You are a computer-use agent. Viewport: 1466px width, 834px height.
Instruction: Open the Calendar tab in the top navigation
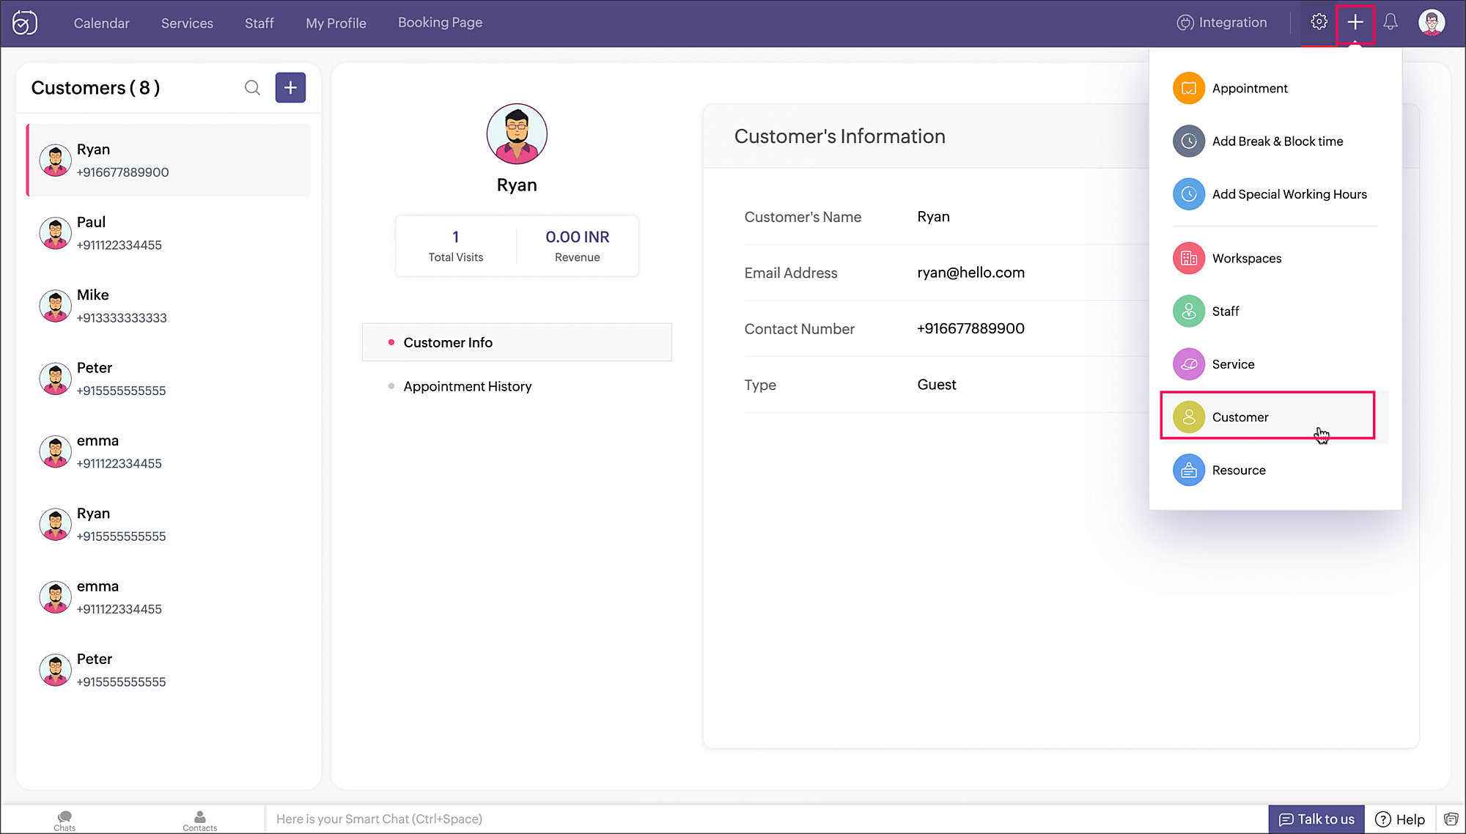101,23
